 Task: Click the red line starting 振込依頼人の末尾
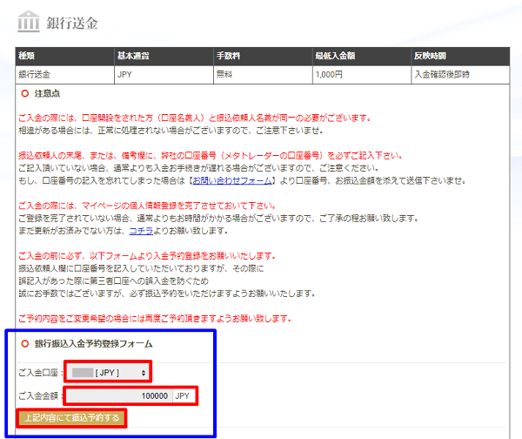point(211,155)
